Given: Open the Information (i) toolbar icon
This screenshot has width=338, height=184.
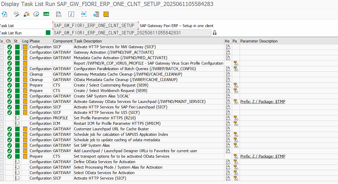Looking at the screenshot, I should pos(71,14).
